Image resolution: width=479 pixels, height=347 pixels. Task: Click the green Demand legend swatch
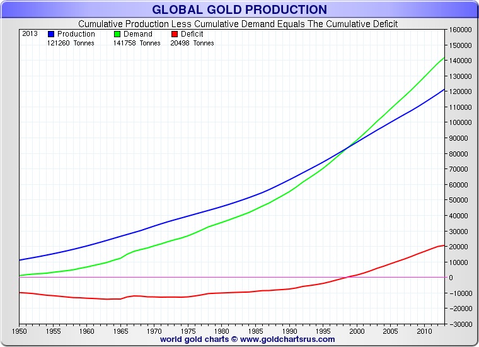pyautogui.click(x=117, y=34)
